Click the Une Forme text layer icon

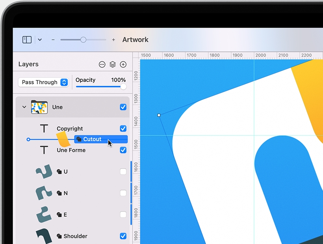click(44, 150)
